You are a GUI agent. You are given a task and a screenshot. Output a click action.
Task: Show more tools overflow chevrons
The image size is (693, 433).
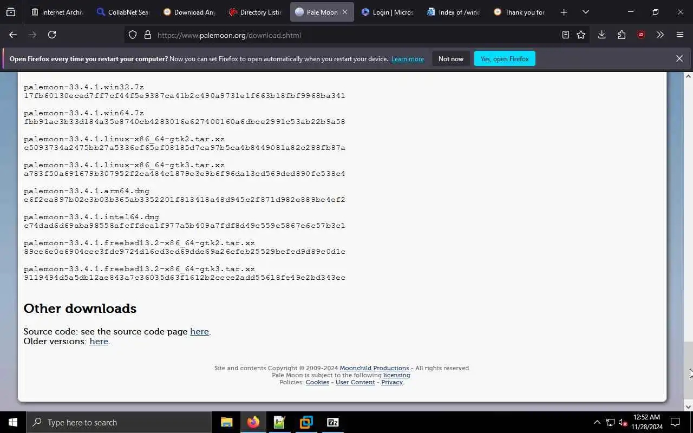click(x=660, y=35)
